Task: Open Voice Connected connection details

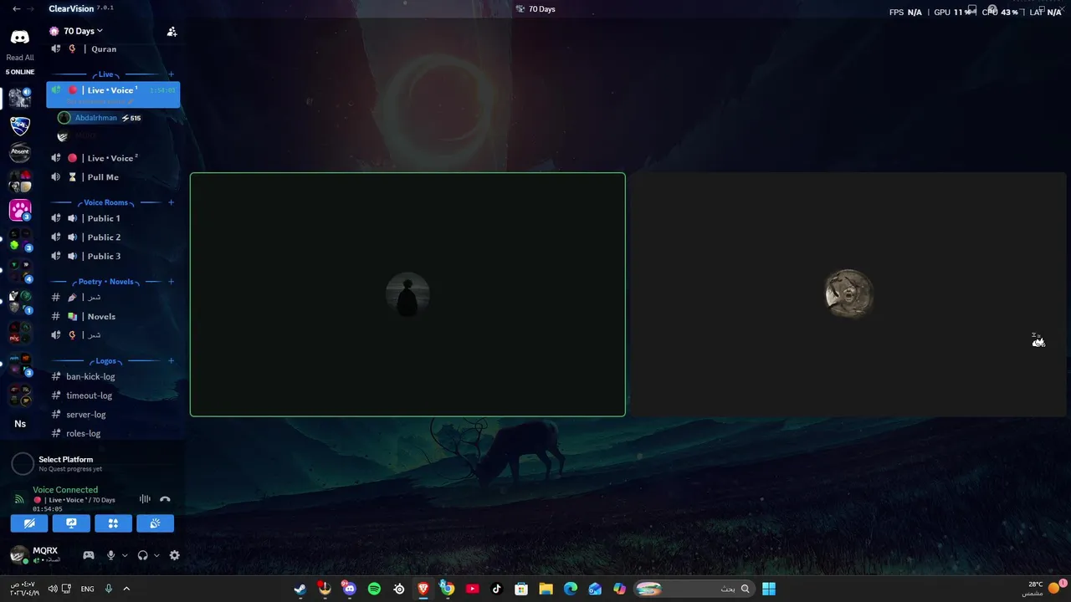Action: [65, 490]
